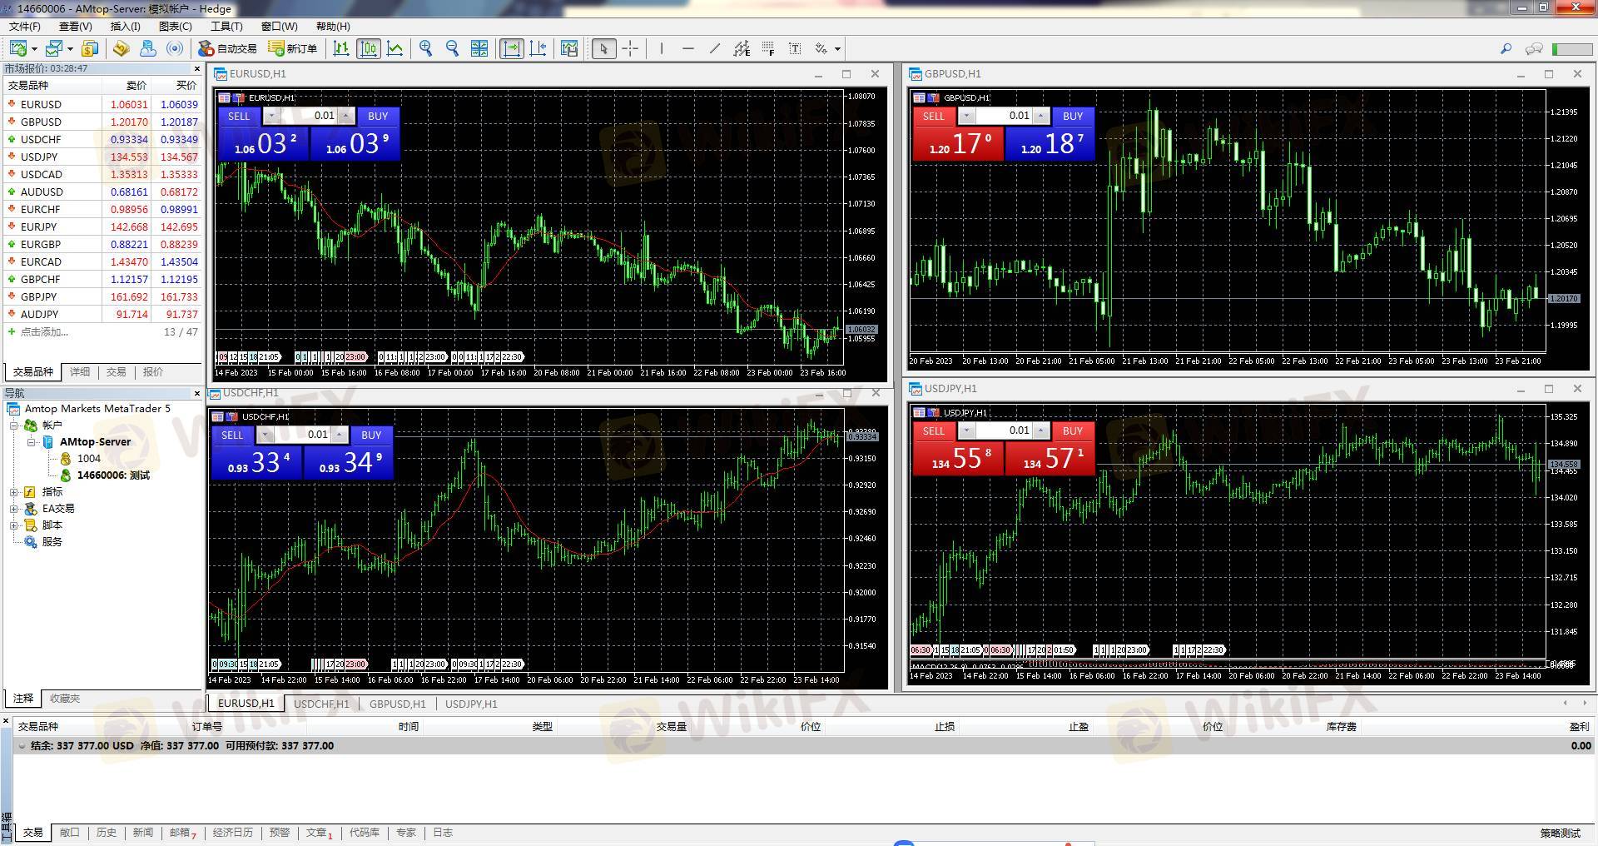Select the USDJPY row in Market Watch
1598x846 pixels.
coord(102,157)
